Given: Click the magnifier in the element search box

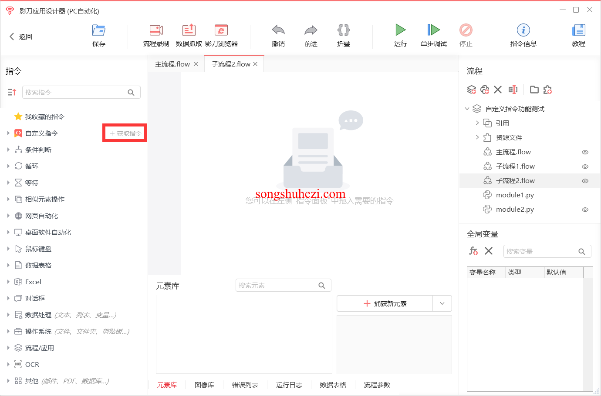Looking at the screenshot, I should click(322, 285).
